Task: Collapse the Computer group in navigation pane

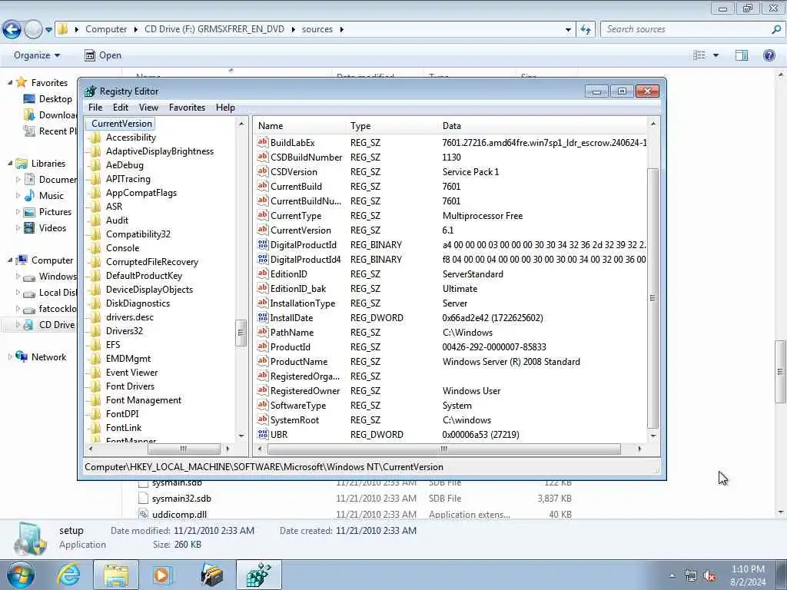Action: pos(10,260)
